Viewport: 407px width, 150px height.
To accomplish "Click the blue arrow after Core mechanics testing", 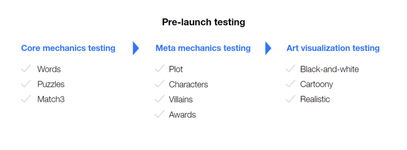I will click(136, 48).
